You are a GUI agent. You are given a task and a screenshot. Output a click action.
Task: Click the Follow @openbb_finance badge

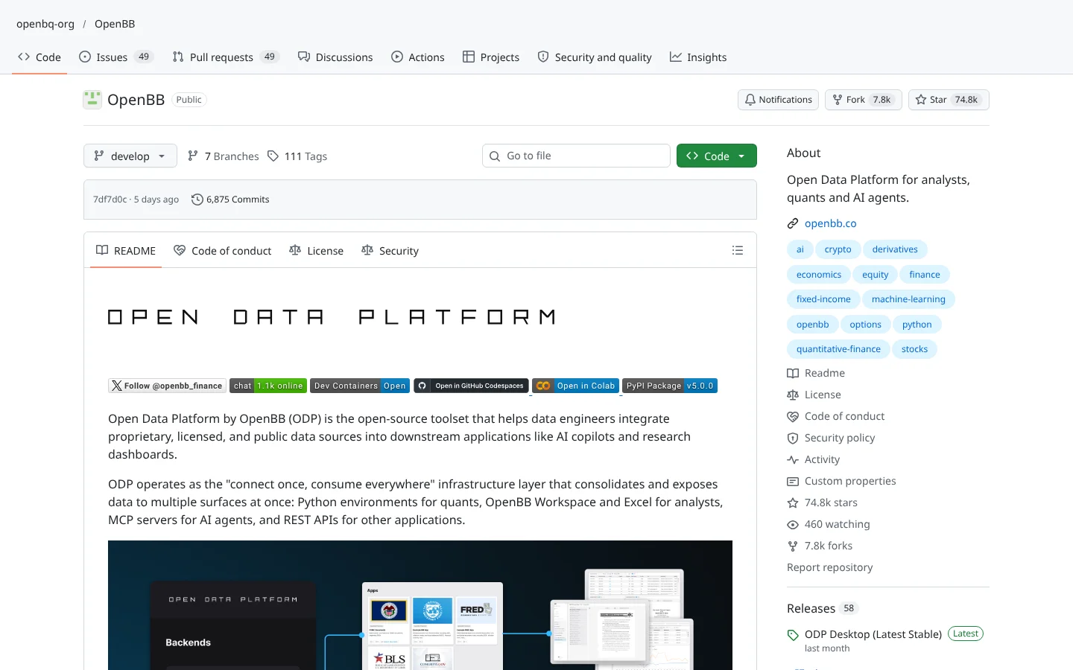[167, 386]
